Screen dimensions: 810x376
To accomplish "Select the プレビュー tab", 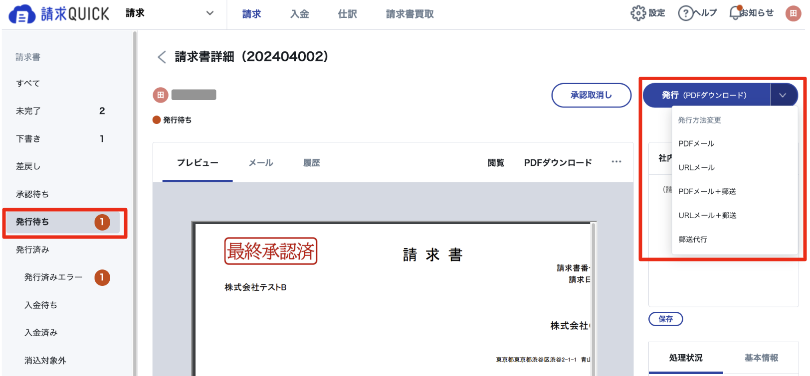I will coord(198,163).
